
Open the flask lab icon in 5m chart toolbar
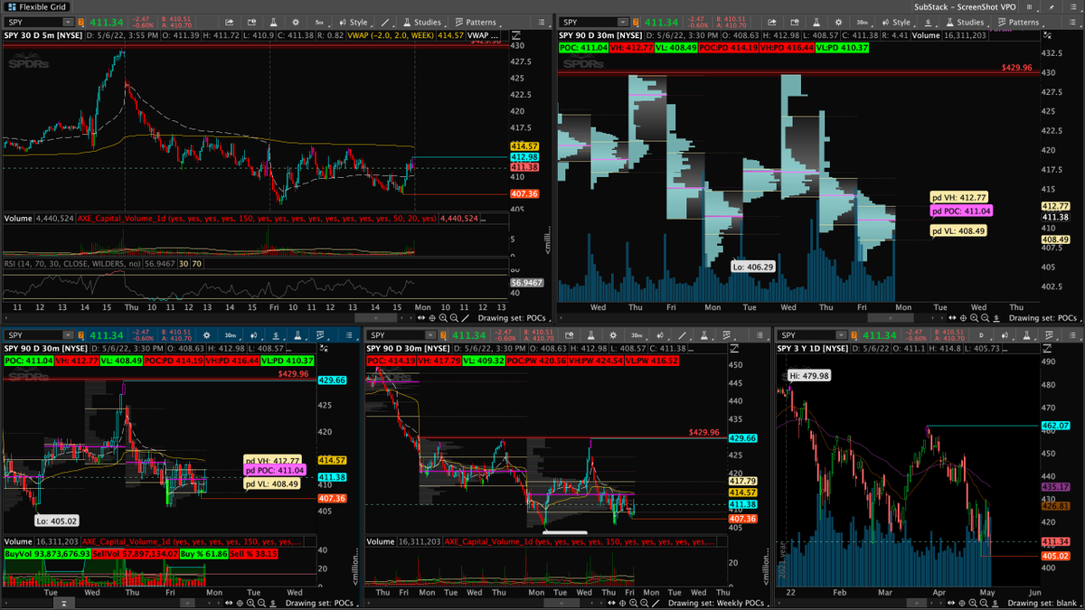273,22
